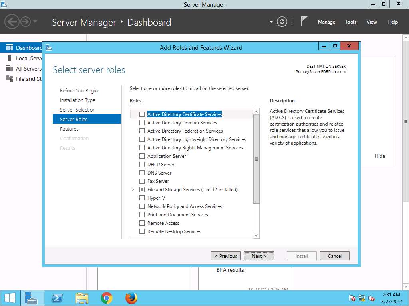Click the Server Manager forward navigation arrow
409x306 pixels.
click(26, 22)
